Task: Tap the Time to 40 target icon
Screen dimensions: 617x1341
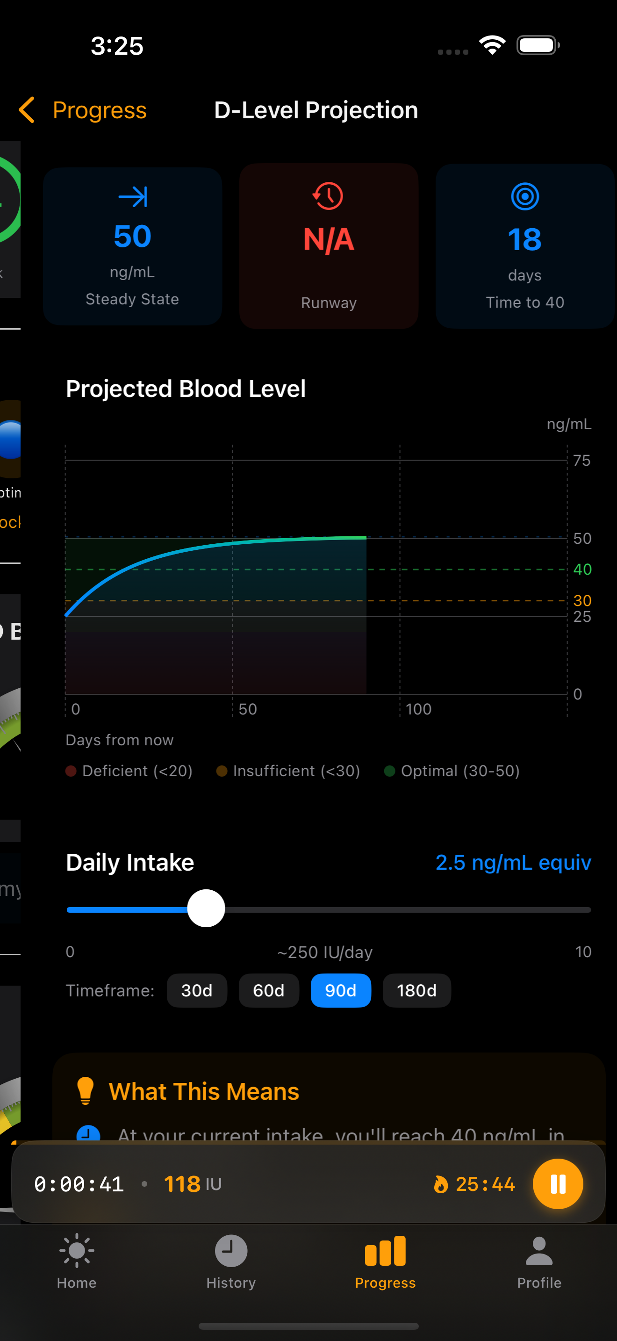Action: pyautogui.click(x=524, y=197)
